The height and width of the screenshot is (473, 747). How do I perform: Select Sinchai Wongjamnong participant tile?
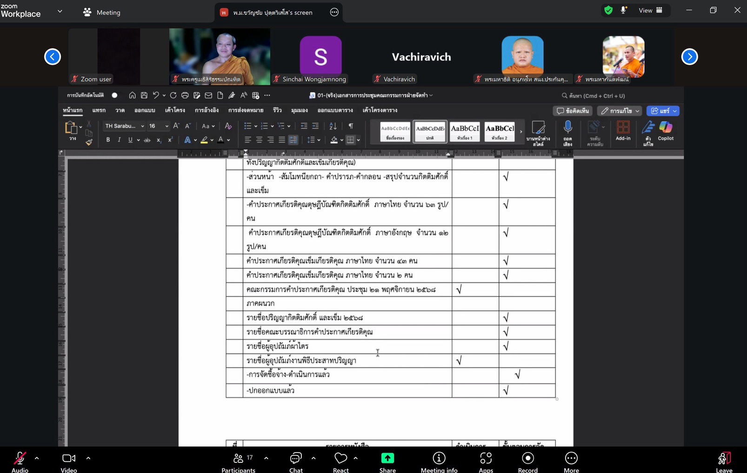click(x=320, y=57)
